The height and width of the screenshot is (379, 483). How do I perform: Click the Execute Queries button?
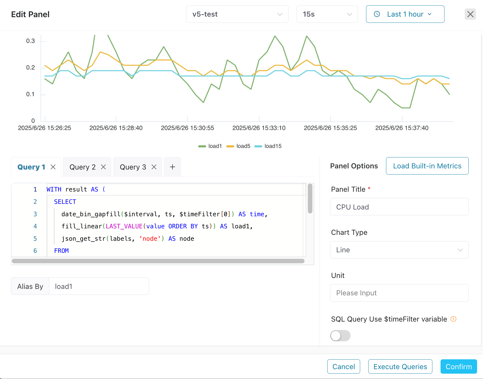coord(400,367)
